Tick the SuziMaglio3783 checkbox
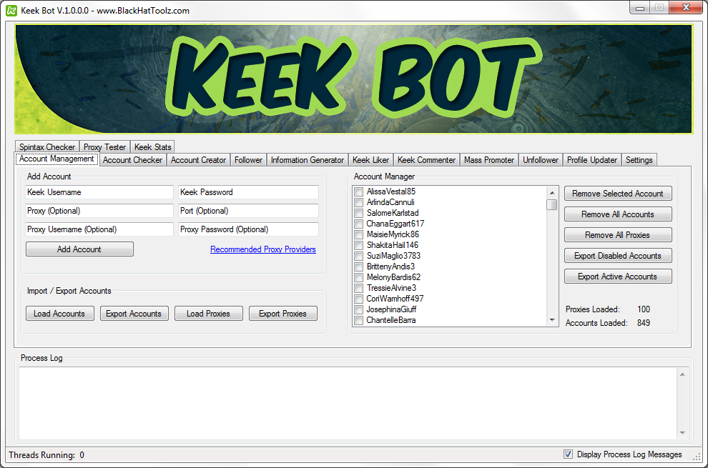The image size is (708, 468). pos(358,256)
